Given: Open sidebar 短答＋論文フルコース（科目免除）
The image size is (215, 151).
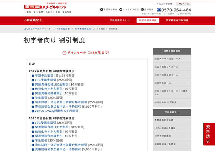Looking at the screenshot, I should pyautogui.click(x=172, y=92).
